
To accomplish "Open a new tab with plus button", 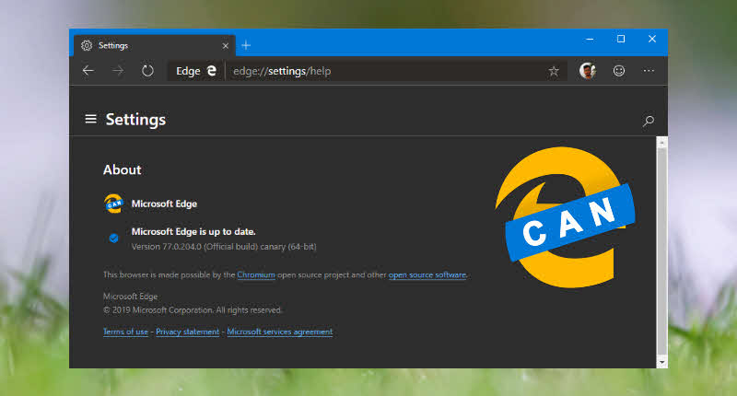I will point(246,45).
